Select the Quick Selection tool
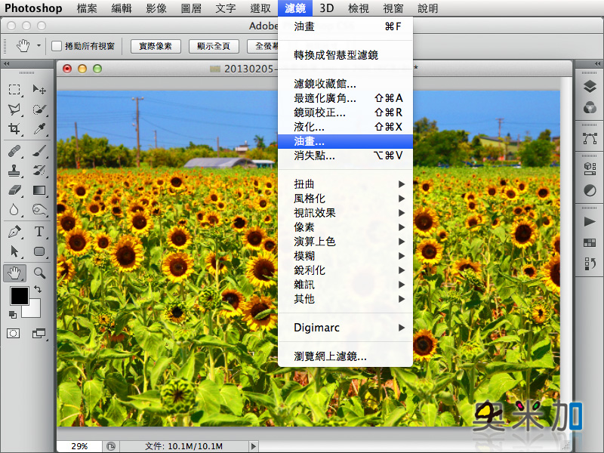The image size is (604, 453). [x=39, y=109]
